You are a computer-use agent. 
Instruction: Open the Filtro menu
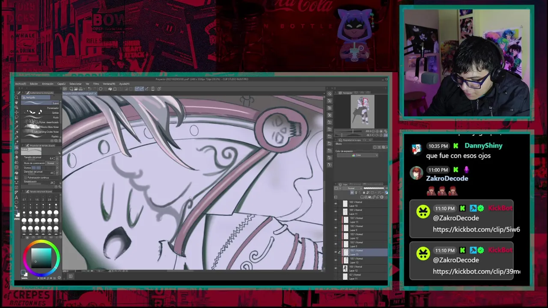96,84
